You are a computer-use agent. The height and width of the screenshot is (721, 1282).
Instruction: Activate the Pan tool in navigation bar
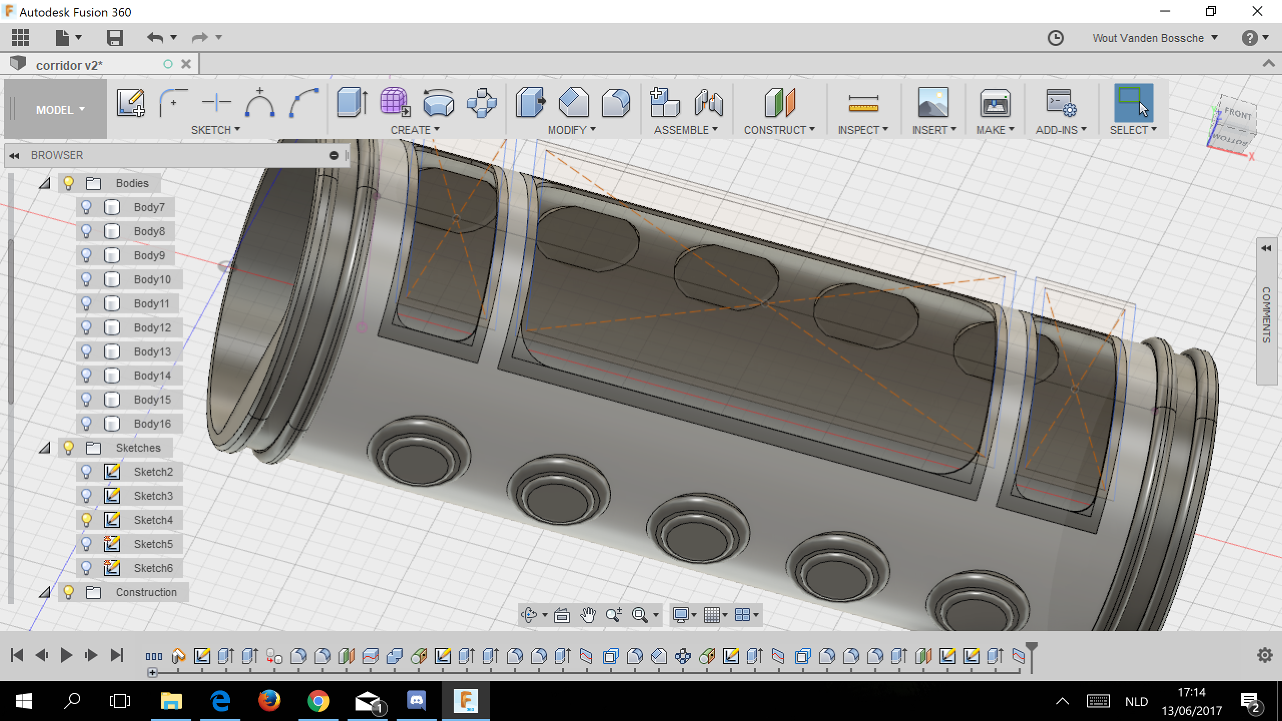(x=588, y=614)
